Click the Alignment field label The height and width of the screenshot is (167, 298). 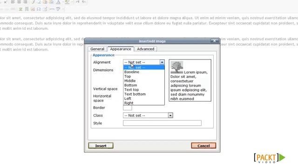(x=102, y=62)
